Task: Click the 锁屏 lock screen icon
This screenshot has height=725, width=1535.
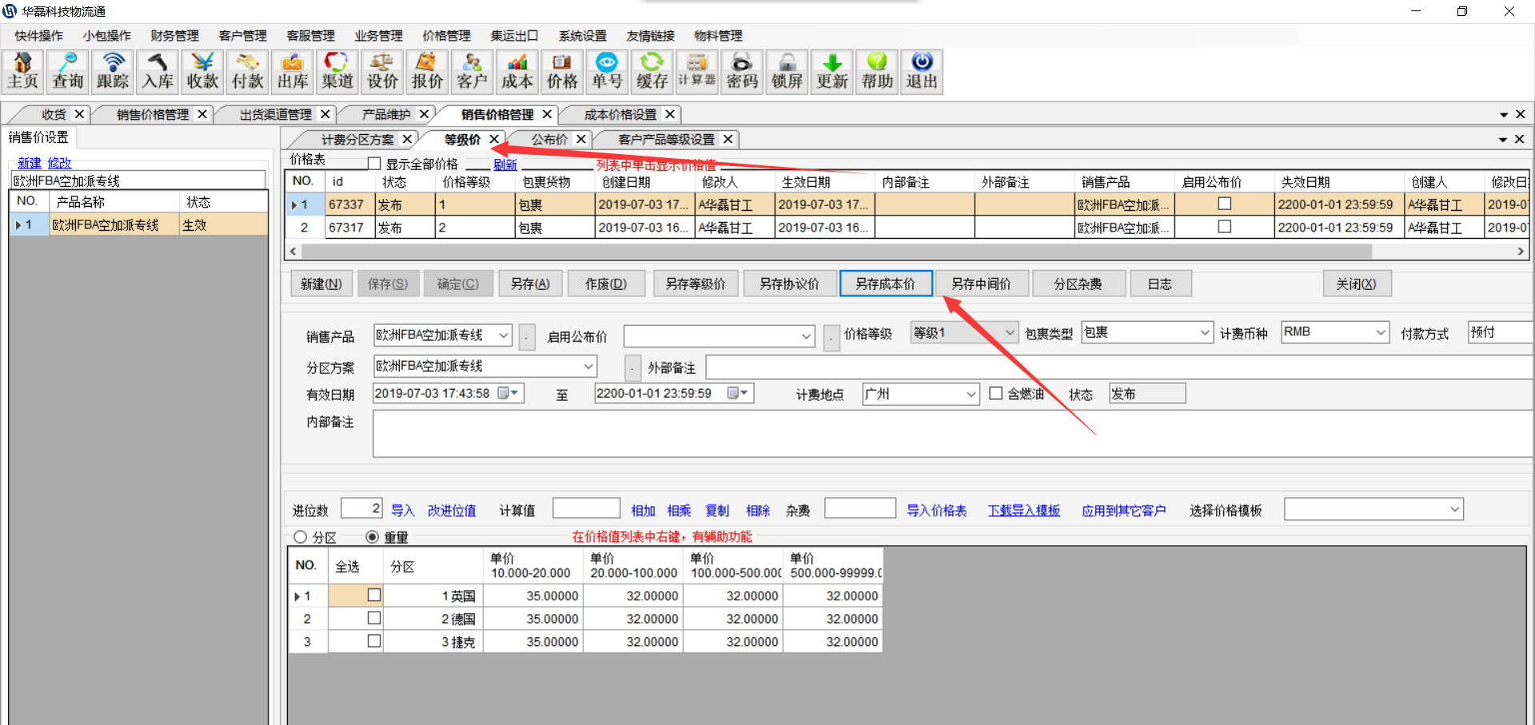Action: point(787,72)
